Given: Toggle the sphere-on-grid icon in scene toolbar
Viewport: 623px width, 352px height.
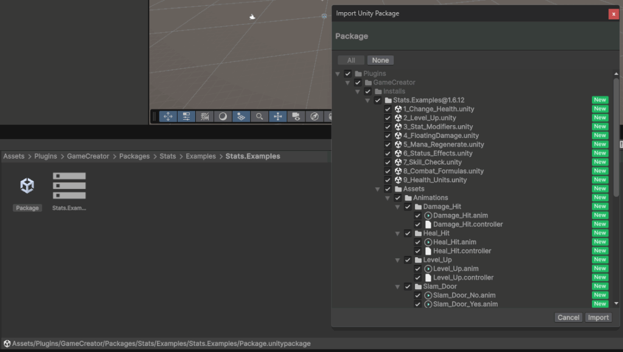Looking at the screenshot, I should (241, 116).
